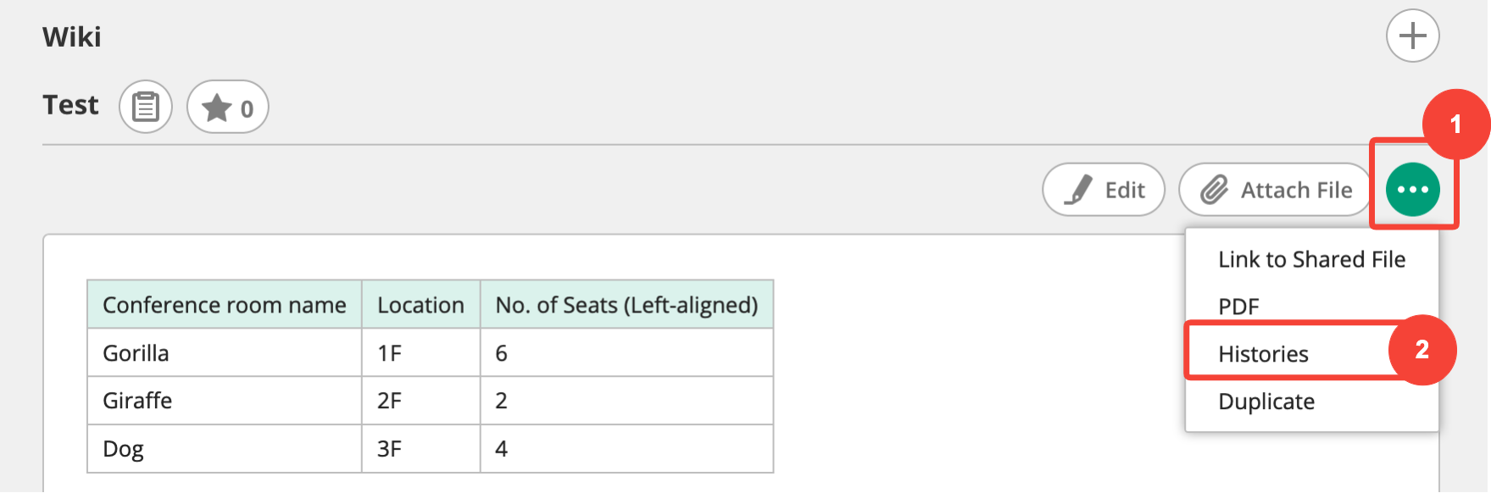This screenshot has width=1491, height=493.
Task: Choose PDF from the dropdown menu
Action: (1238, 306)
